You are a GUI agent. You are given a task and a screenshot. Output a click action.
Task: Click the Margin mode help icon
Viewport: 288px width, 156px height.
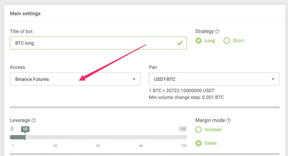(x=228, y=120)
